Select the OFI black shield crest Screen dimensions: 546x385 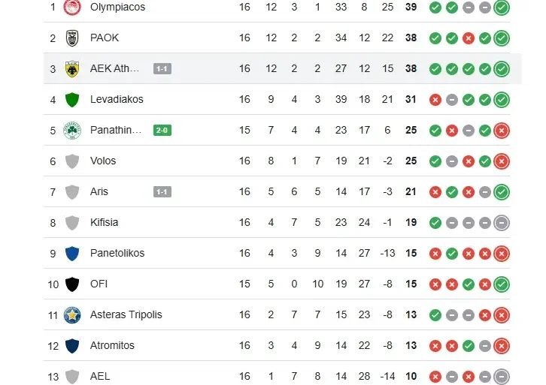(x=72, y=284)
